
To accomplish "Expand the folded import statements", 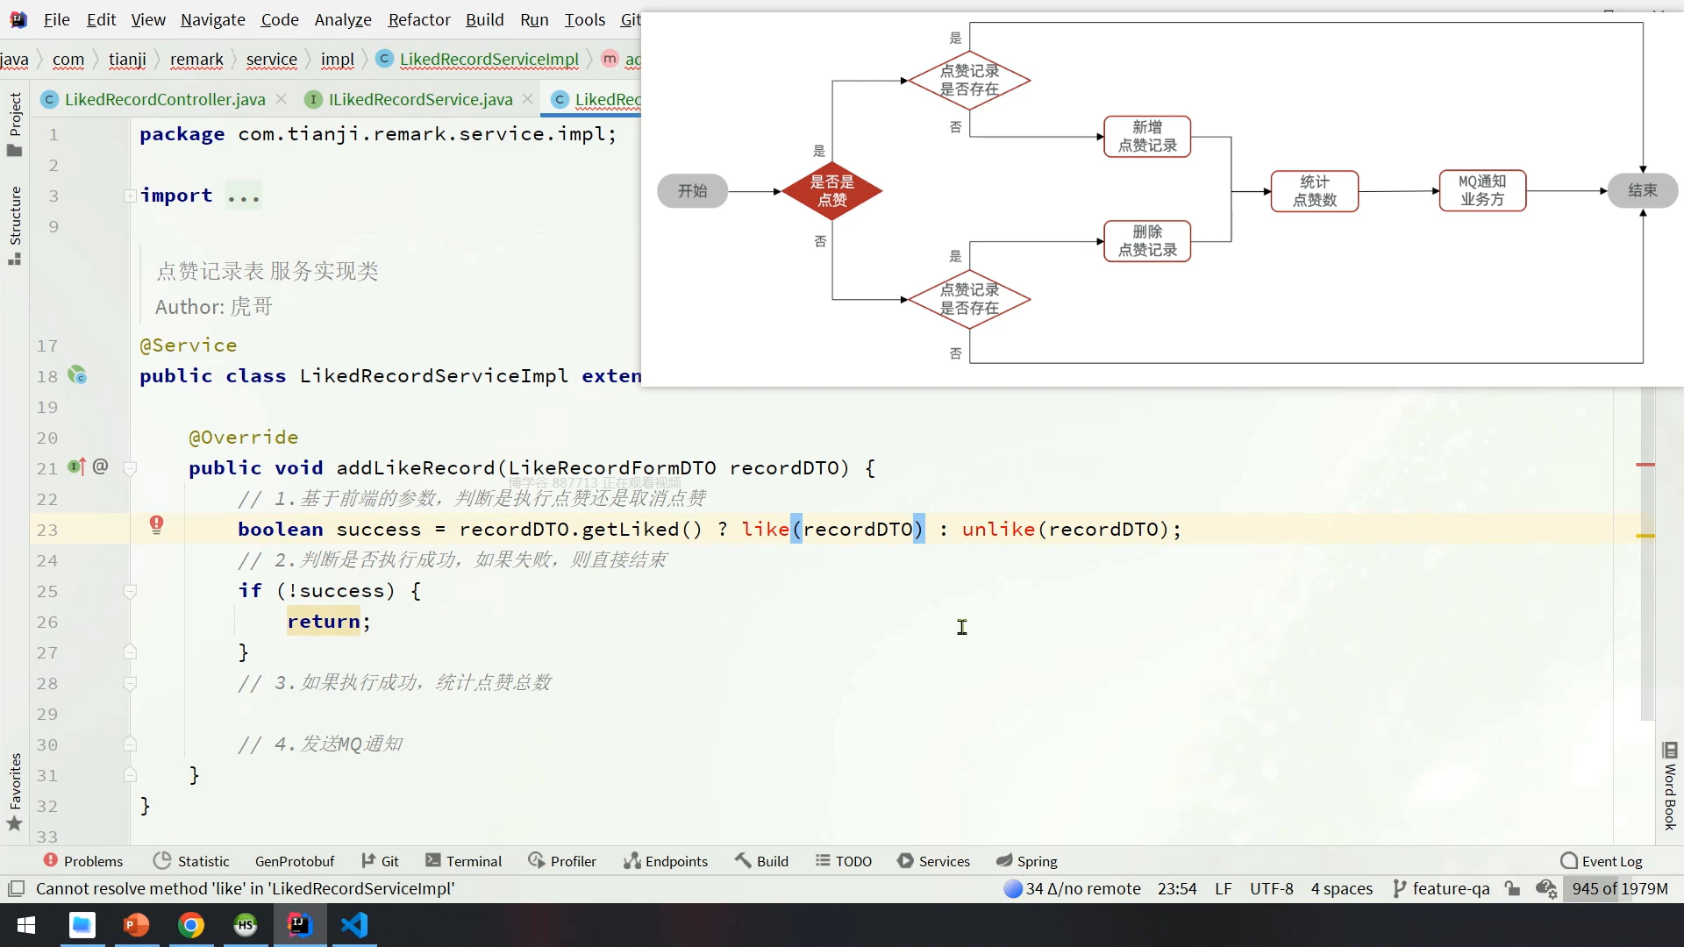I will coord(130,196).
